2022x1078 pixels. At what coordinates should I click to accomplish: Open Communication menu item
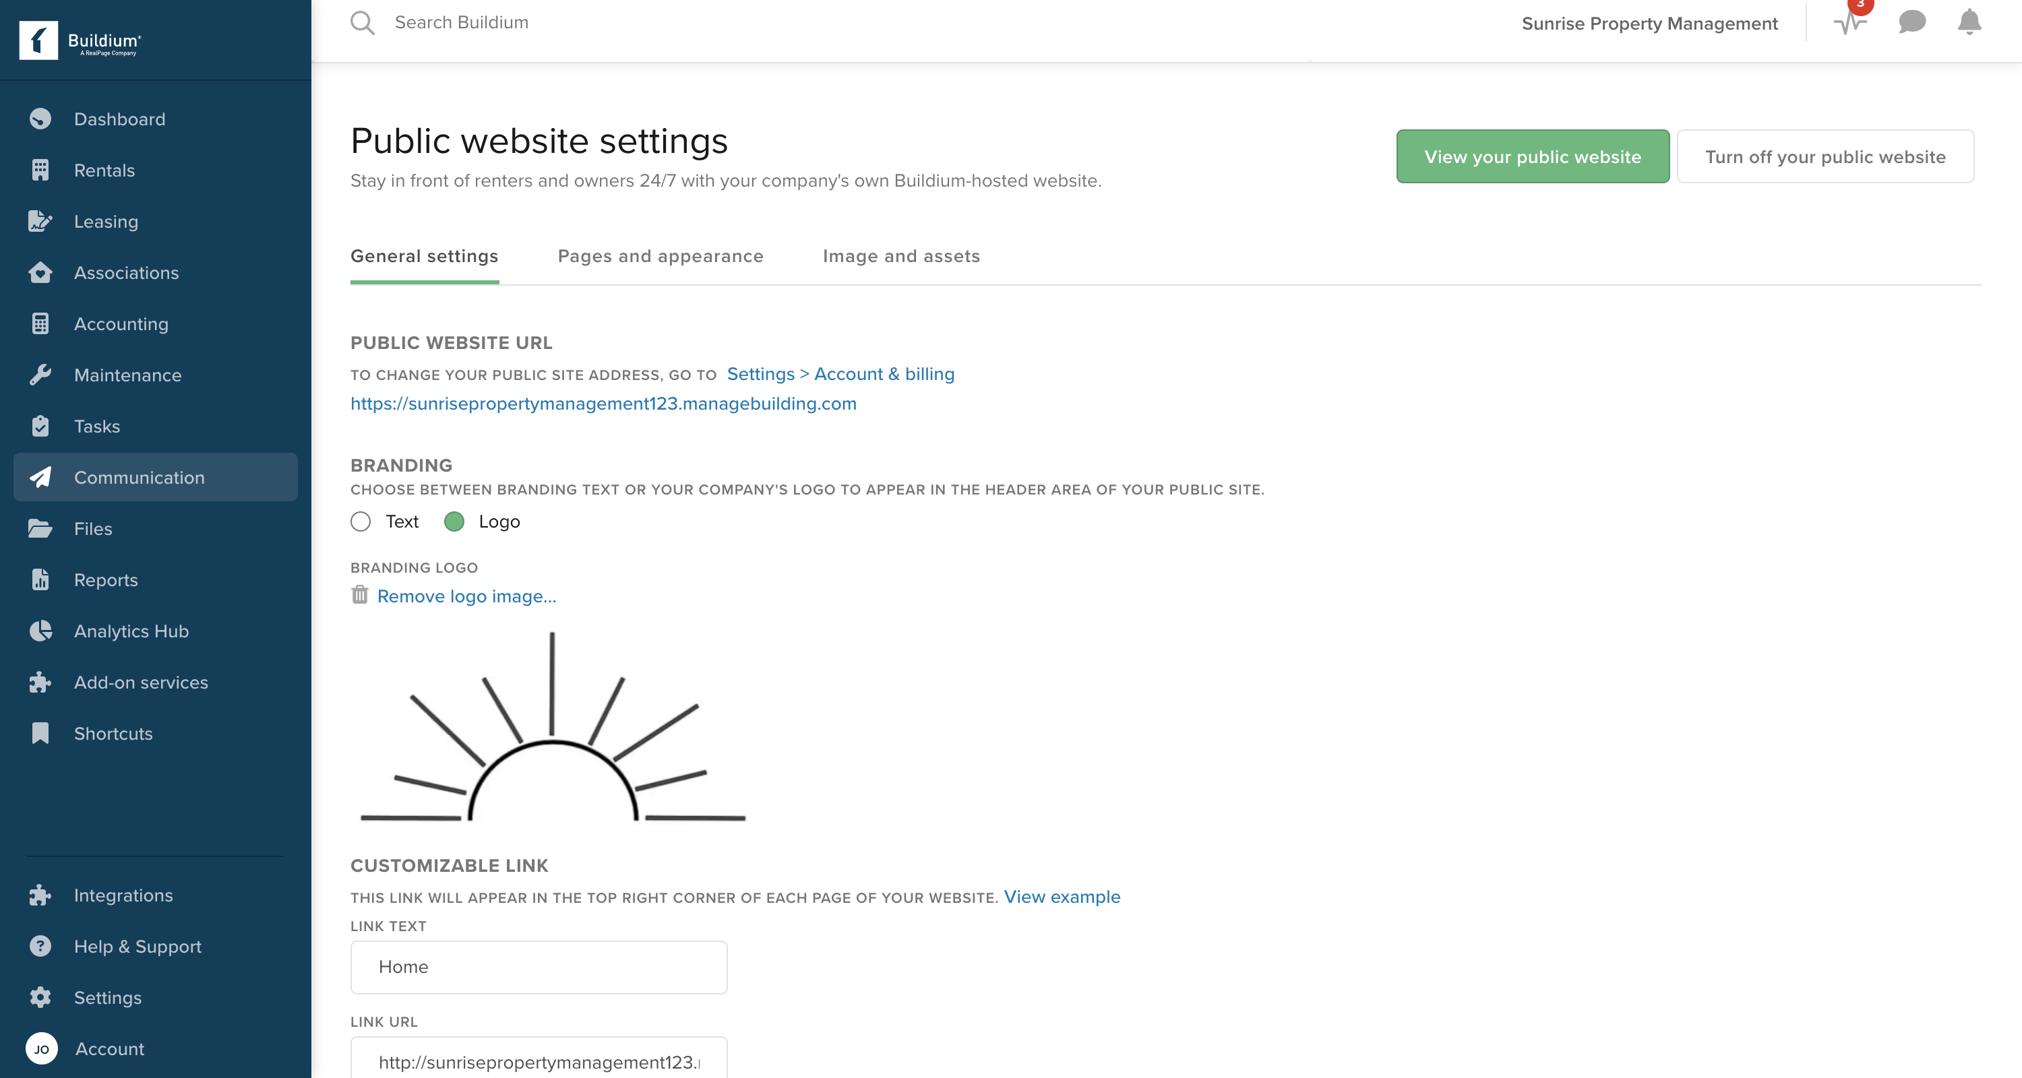(156, 477)
